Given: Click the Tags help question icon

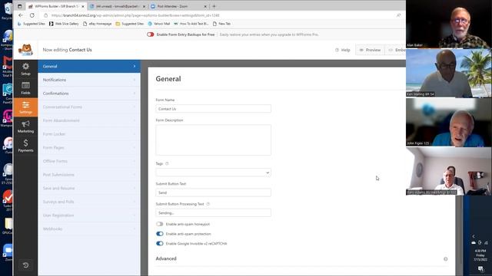Looking at the screenshot, I should [x=167, y=163].
